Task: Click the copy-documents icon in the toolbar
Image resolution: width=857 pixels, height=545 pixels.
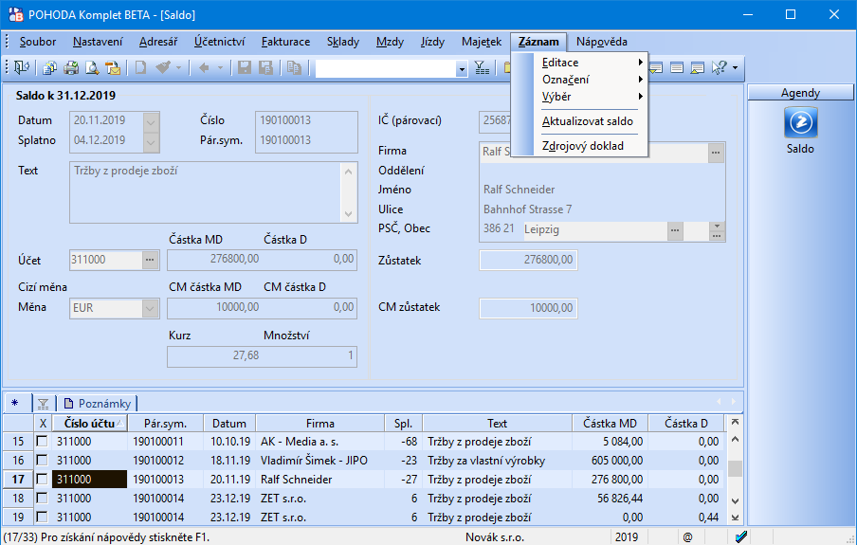Action: (49, 68)
